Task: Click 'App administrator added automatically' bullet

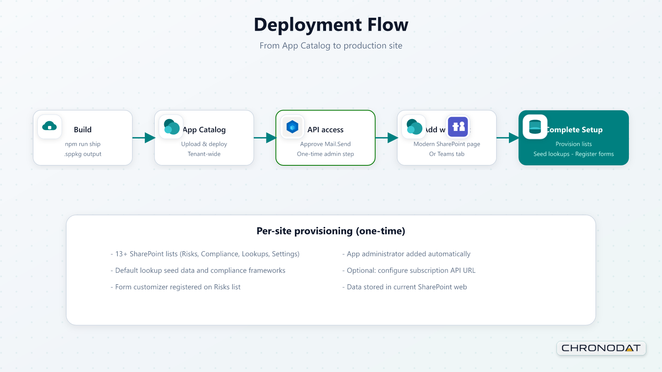Action: (x=406, y=254)
